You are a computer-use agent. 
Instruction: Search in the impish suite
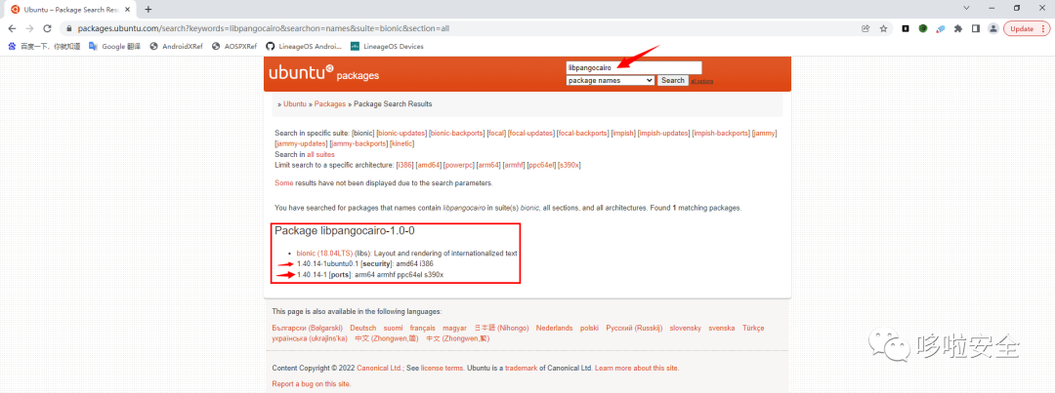[623, 133]
